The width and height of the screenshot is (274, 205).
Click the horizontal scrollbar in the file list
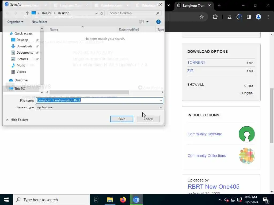[x=89, y=92]
